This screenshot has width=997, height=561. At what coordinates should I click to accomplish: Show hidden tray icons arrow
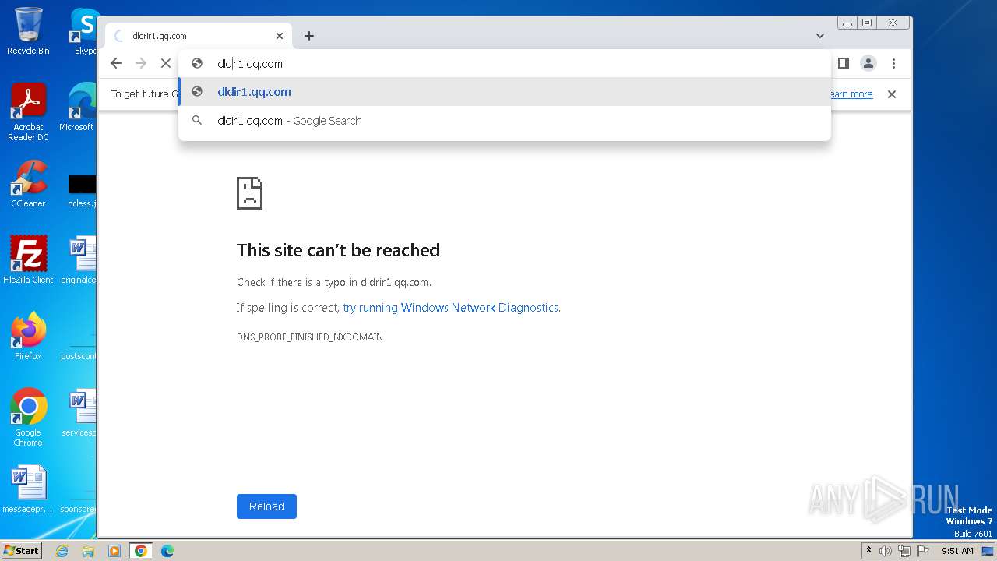coord(869,550)
